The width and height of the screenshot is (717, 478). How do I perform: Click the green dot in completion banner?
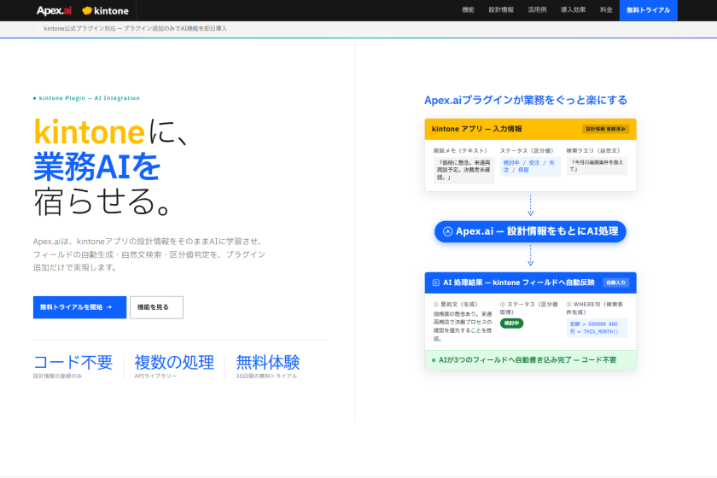tap(434, 360)
